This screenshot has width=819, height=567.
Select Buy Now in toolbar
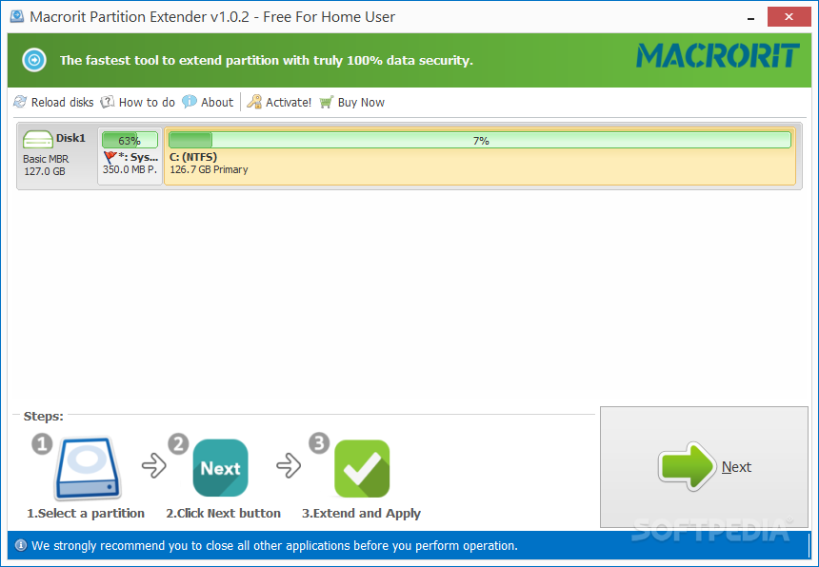(x=361, y=102)
